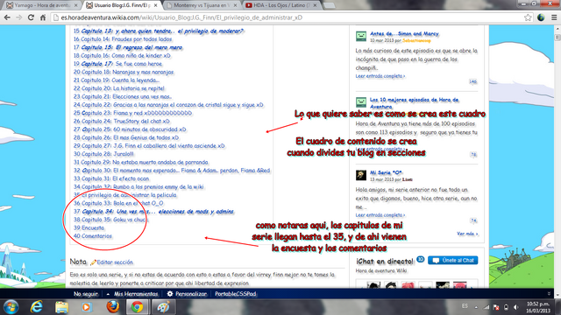
Task: Reload the current page
Action: (32, 17)
